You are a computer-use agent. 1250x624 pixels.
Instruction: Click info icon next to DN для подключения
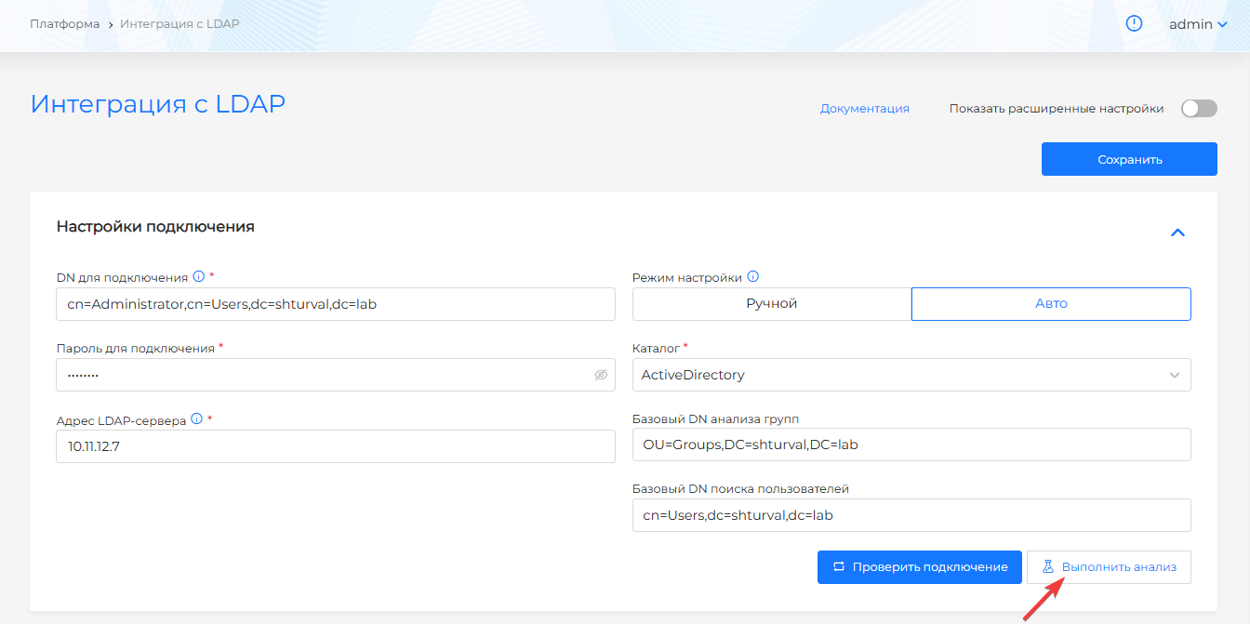198,277
